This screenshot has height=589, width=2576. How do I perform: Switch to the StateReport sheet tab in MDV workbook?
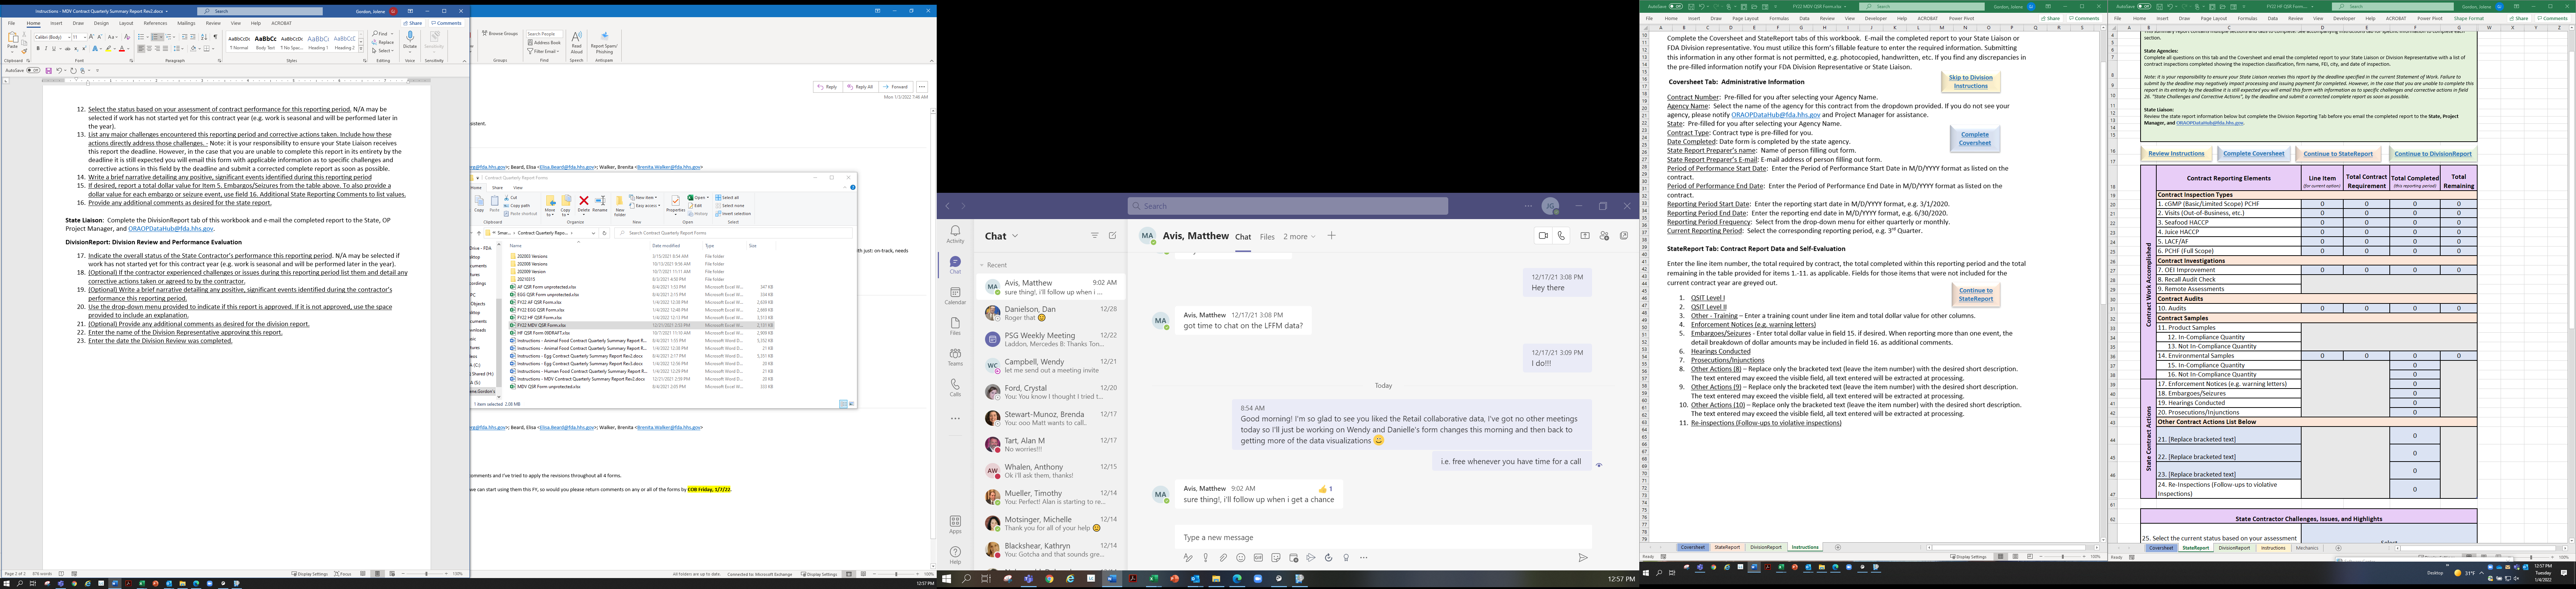1727,547
